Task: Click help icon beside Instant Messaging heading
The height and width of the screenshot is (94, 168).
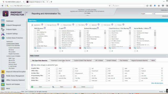Action: point(98,28)
